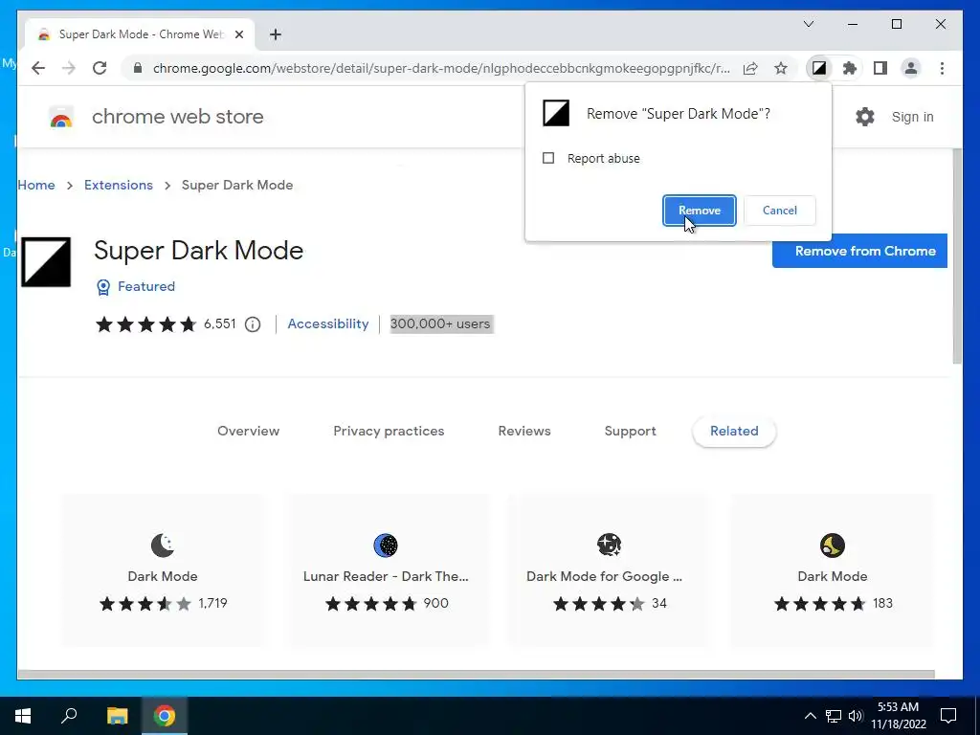
Task: Open Chrome three-dot menu
Action: (x=942, y=68)
